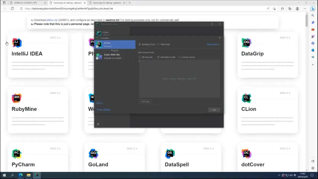Open browser Collections icon
The image size is (318, 179).
coord(290,9)
